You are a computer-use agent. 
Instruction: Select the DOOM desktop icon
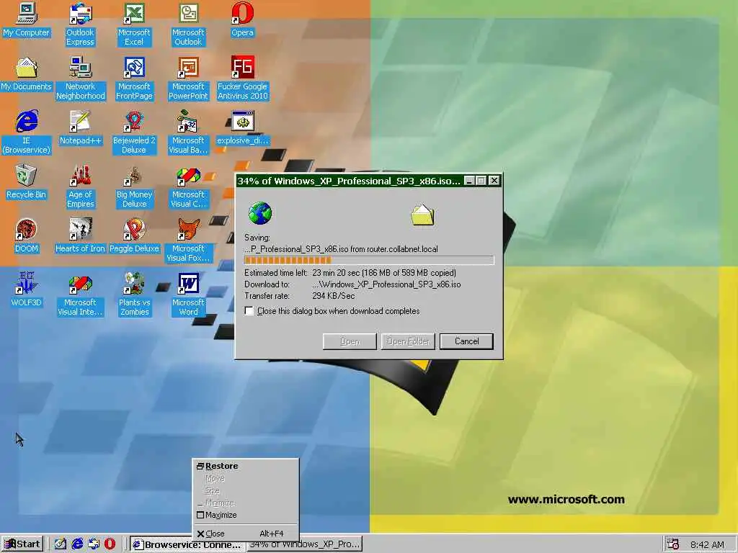point(27,236)
